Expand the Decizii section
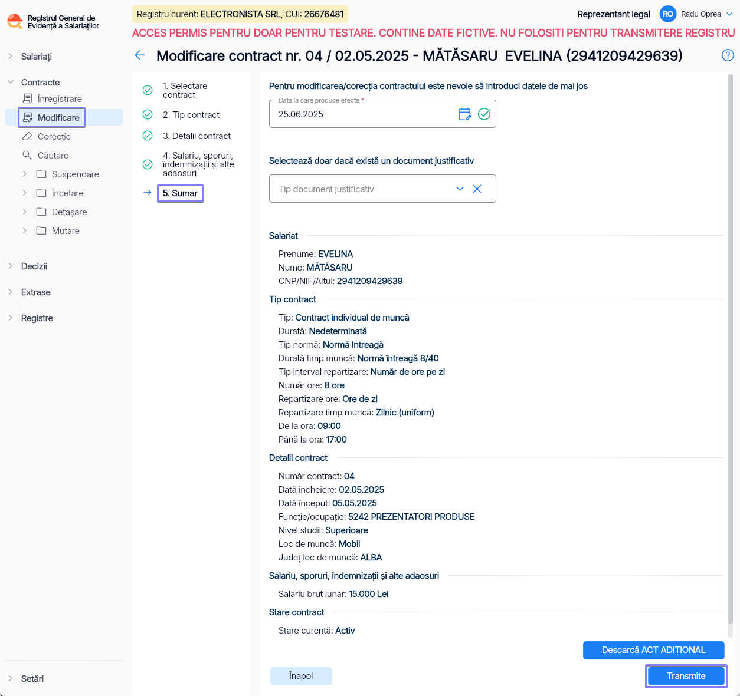Viewport: 740px width, 696px height. [x=11, y=266]
